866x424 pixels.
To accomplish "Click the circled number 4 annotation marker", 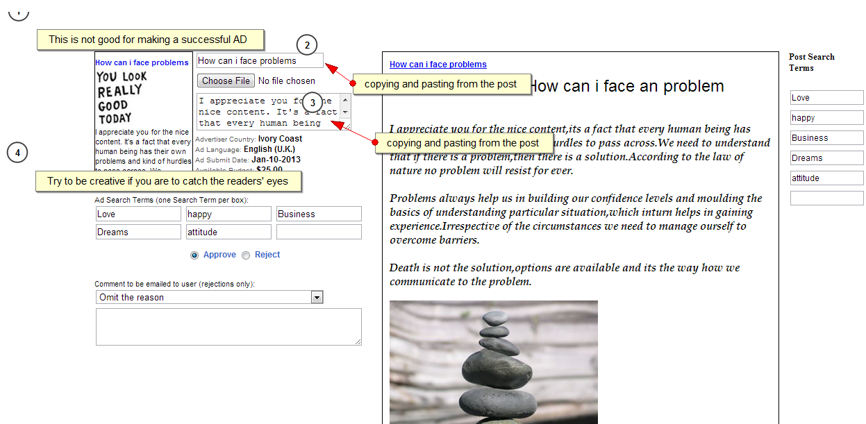I will coord(17,152).
